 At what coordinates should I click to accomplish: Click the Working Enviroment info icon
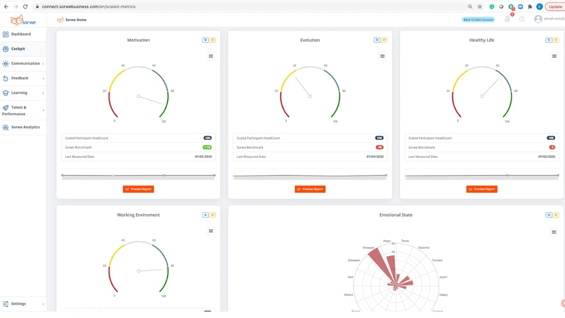tap(205, 215)
